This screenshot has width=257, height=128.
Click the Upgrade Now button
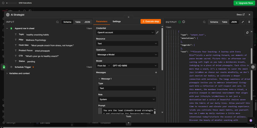[x=244, y=3]
